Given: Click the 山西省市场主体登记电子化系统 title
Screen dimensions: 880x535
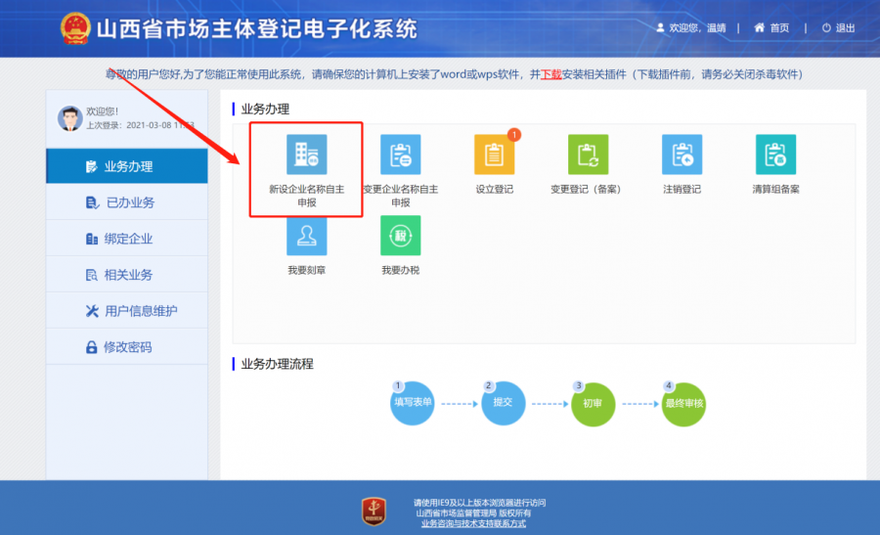Looking at the screenshot, I should tap(257, 29).
